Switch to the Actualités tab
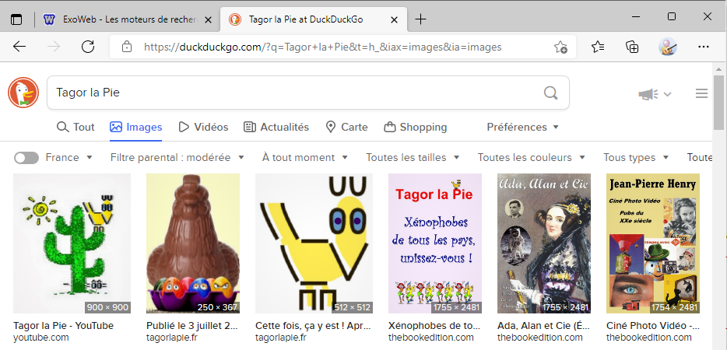This screenshot has width=727, height=350. pyautogui.click(x=276, y=128)
